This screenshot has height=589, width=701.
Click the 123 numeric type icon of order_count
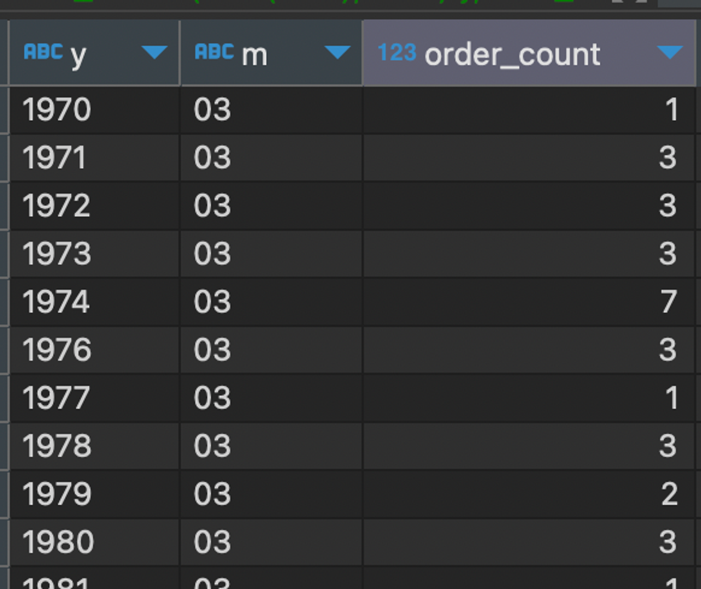pyautogui.click(x=397, y=53)
